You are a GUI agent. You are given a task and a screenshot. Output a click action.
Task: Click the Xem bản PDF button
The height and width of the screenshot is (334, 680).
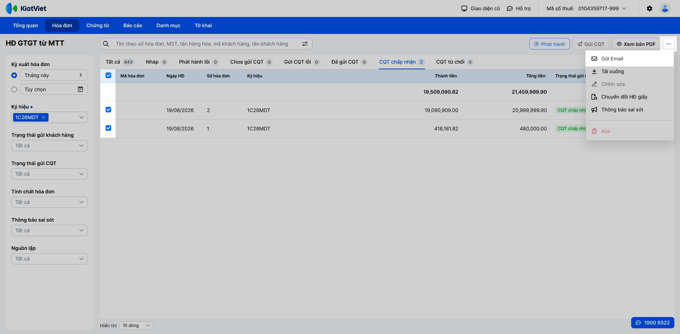pos(636,44)
